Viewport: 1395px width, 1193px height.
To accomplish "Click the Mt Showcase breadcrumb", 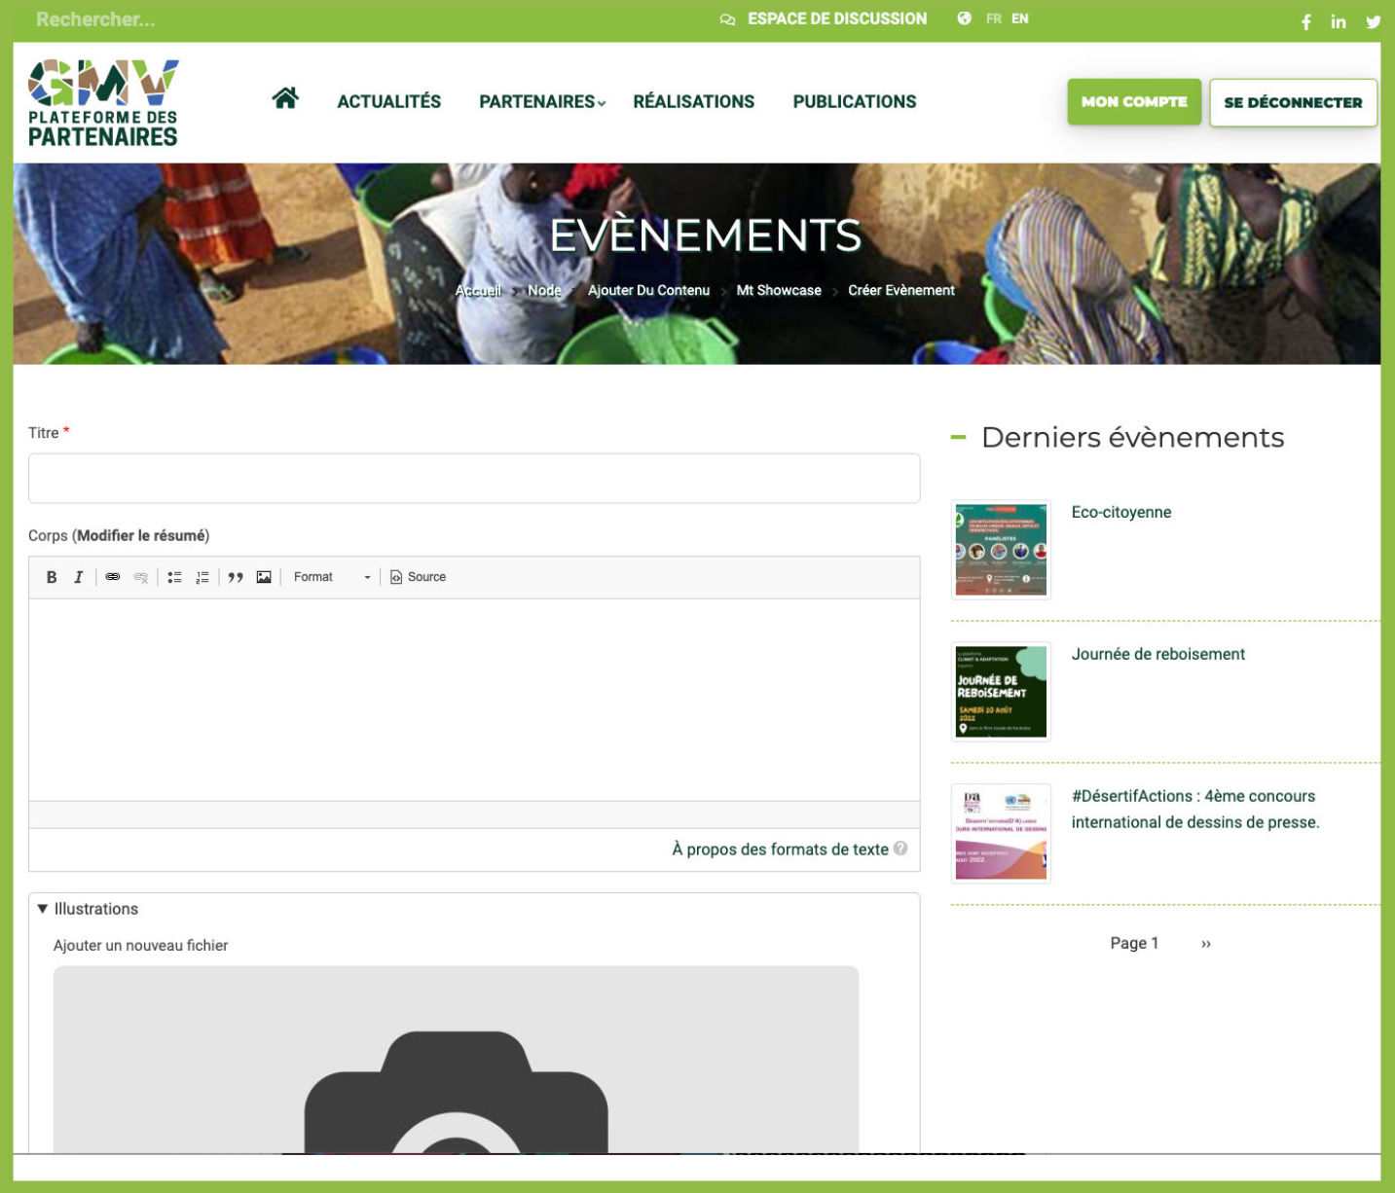I will (779, 290).
